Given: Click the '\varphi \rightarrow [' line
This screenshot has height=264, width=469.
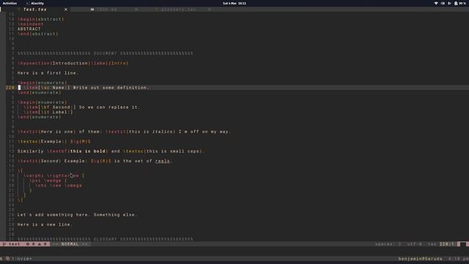Looking at the screenshot, I should point(53,176).
